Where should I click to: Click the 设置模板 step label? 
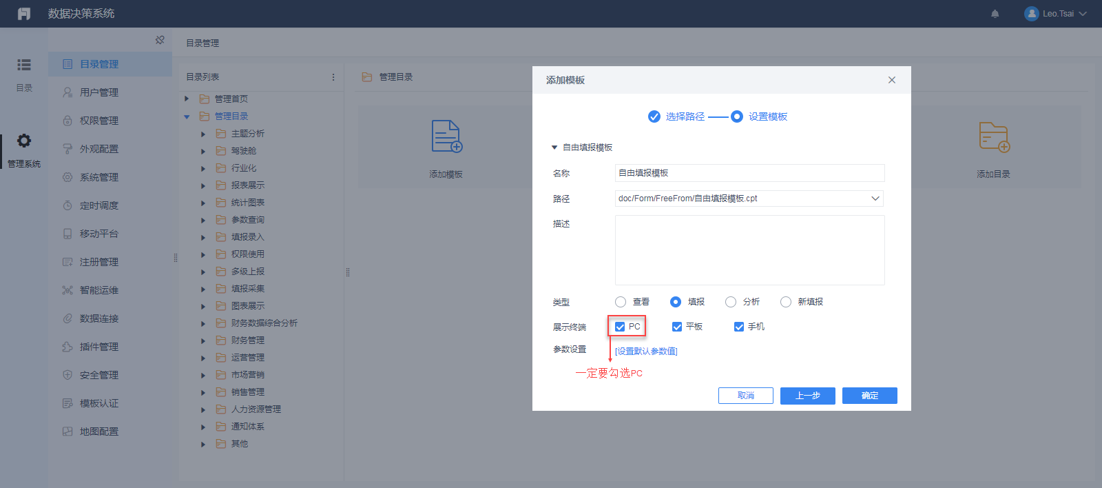[x=768, y=116]
